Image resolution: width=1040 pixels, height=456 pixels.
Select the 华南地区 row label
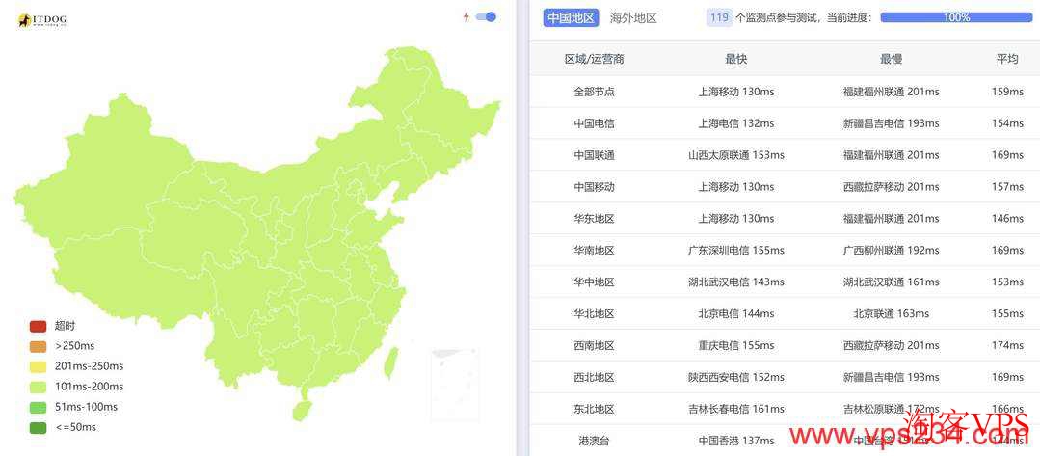click(x=595, y=251)
